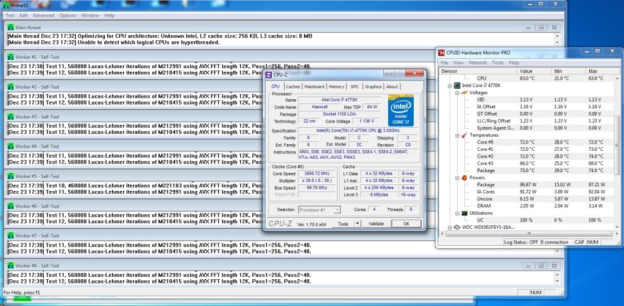Click the Worker #5 Self-Test window icon

click(11, 176)
